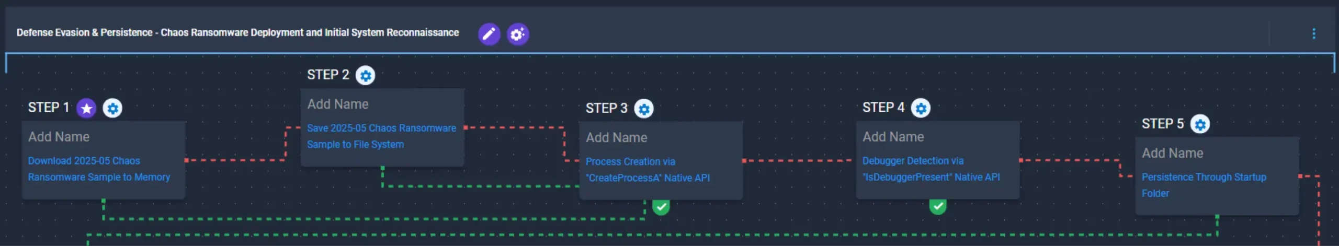Click green checkmark badge under STEP 4 card
The height and width of the screenshot is (246, 1339).
[938, 206]
